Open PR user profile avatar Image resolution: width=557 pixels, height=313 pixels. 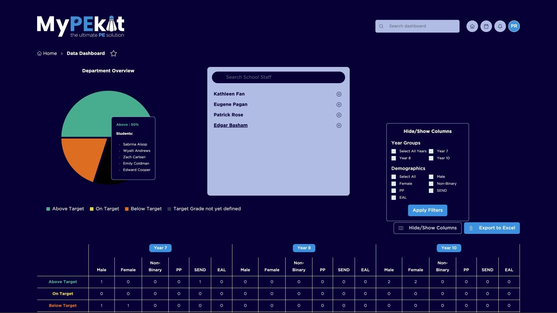coord(514,26)
